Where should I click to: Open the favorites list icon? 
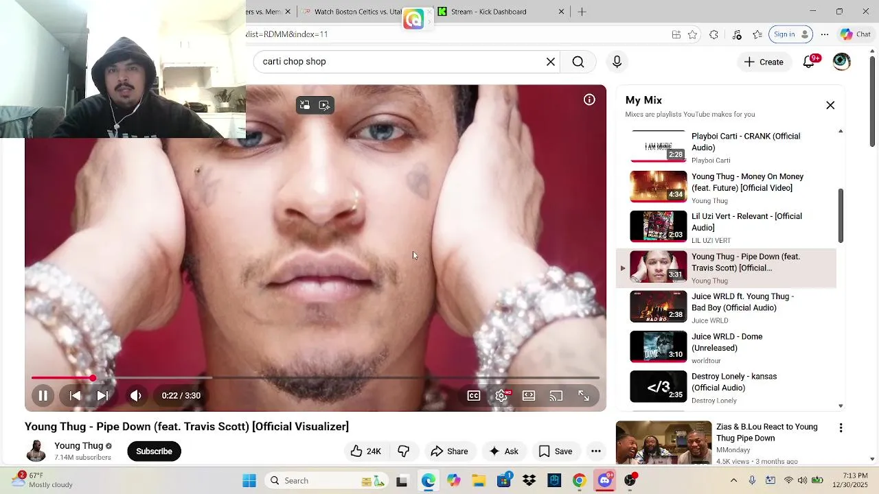point(757,34)
